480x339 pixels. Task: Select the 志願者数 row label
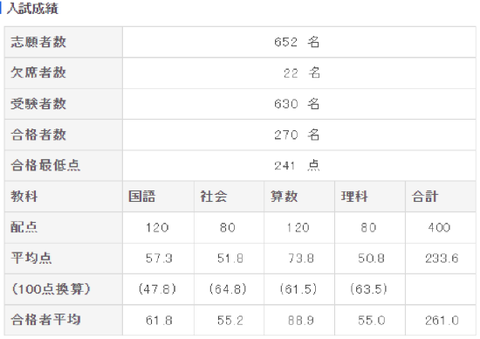(x=38, y=42)
